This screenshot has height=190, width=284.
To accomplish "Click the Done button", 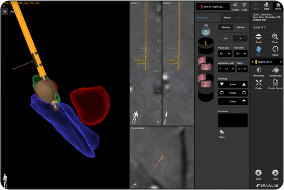I will [275, 175].
